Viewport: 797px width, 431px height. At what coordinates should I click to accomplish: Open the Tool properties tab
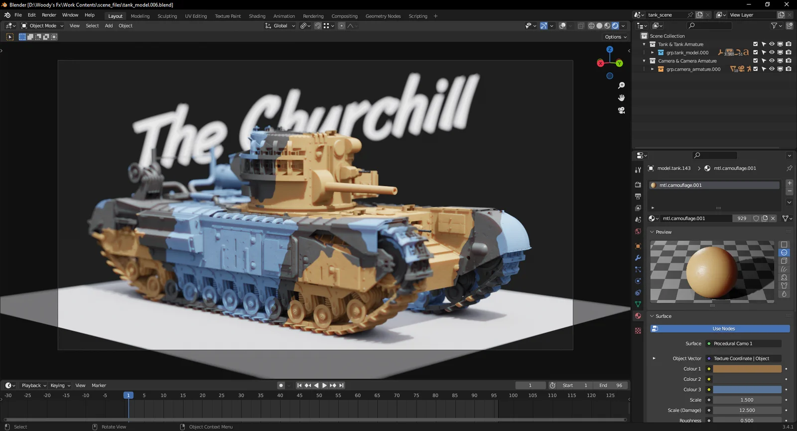tap(638, 170)
